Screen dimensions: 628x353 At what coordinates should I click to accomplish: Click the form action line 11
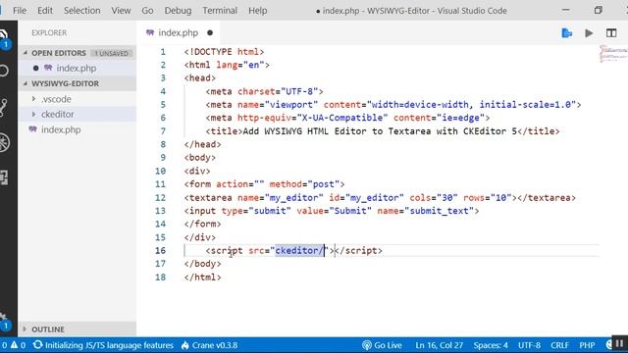click(x=264, y=184)
